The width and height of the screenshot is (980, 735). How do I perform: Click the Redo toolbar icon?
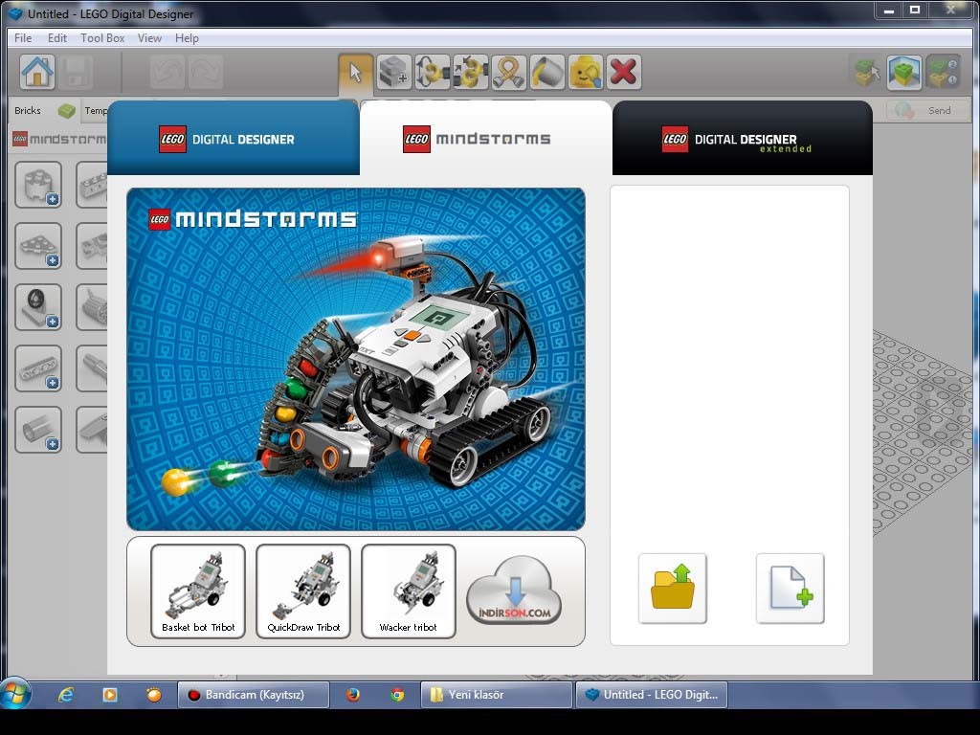click(x=206, y=72)
